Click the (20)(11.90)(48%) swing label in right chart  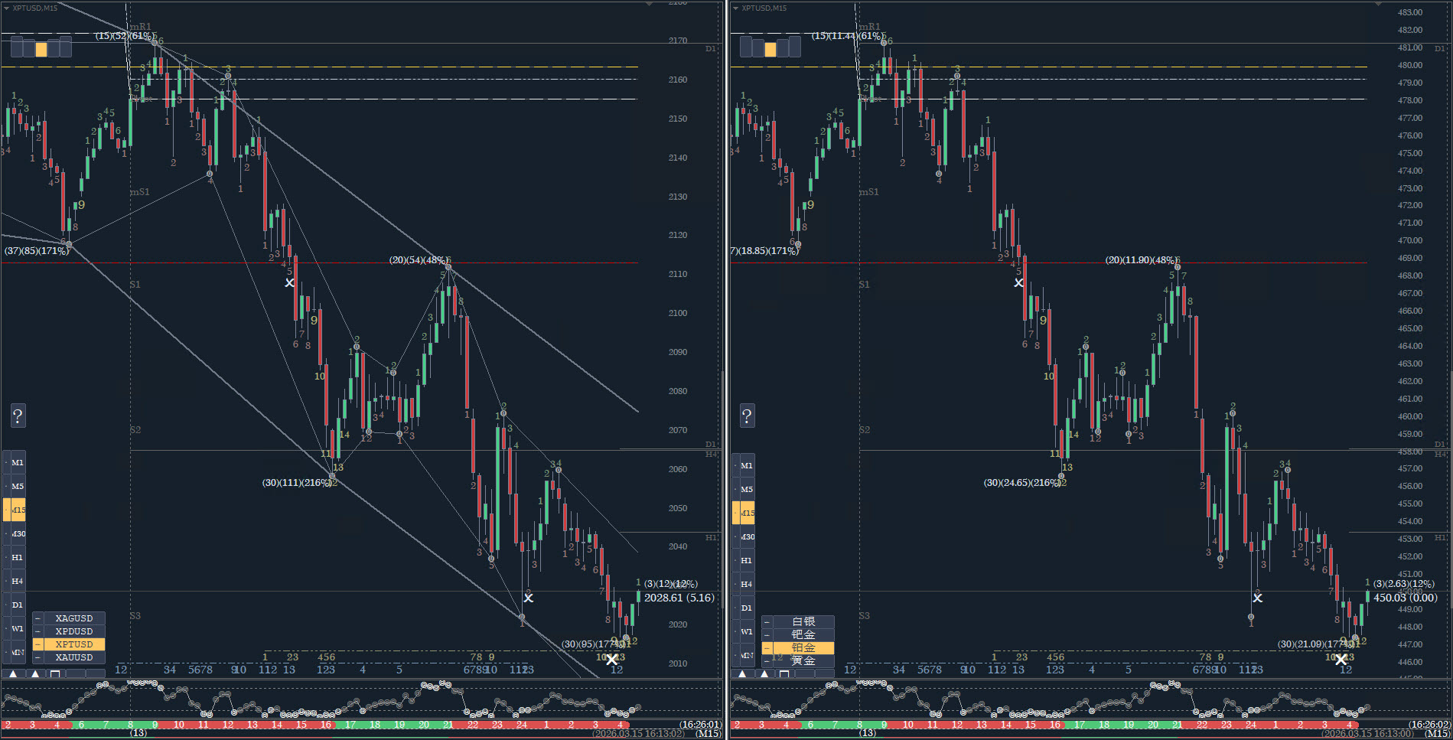tap(1140, 260)
